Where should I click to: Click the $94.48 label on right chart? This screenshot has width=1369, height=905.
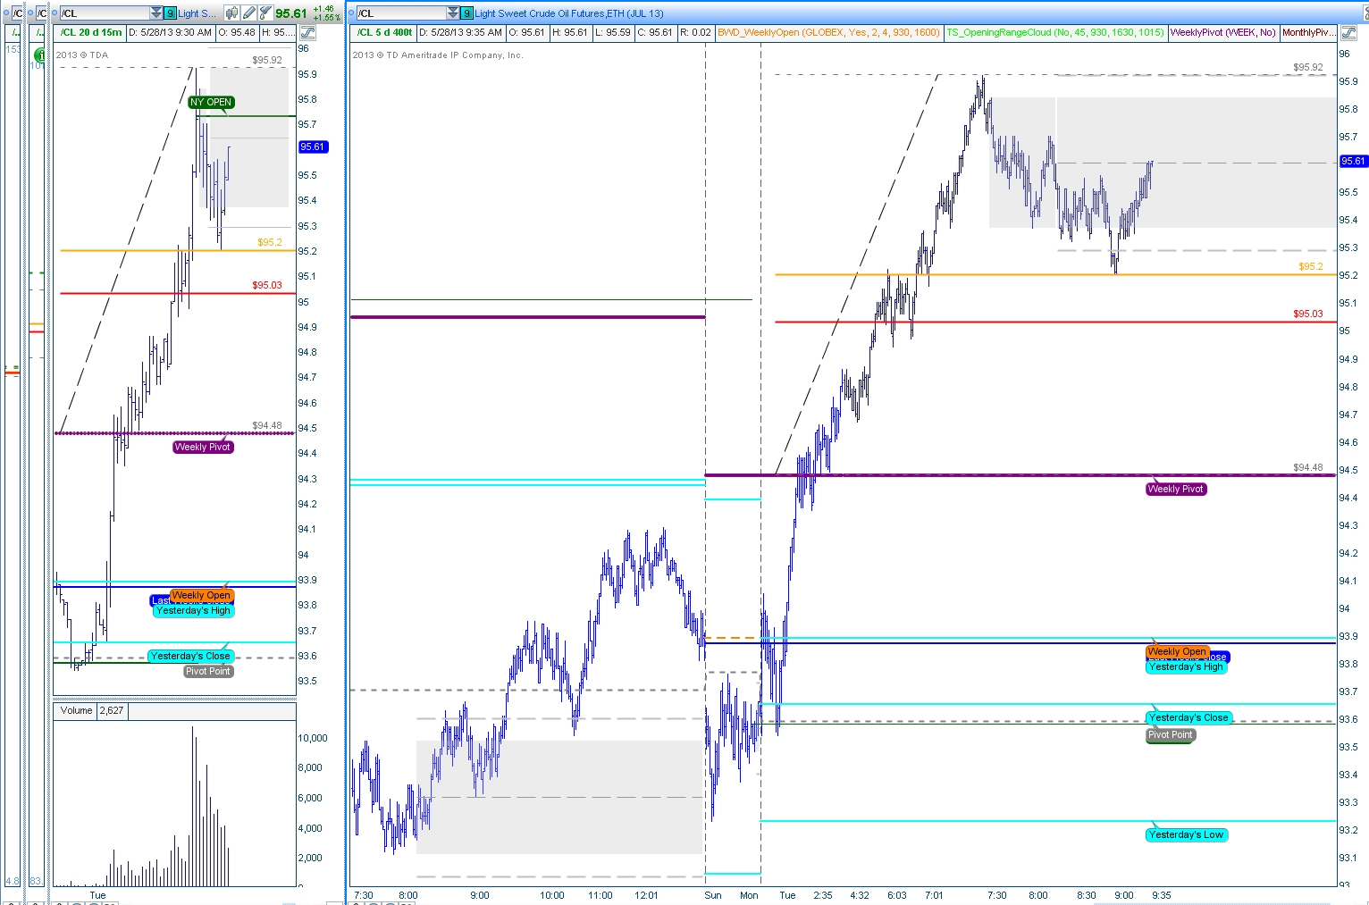[x=1308, y=467]
